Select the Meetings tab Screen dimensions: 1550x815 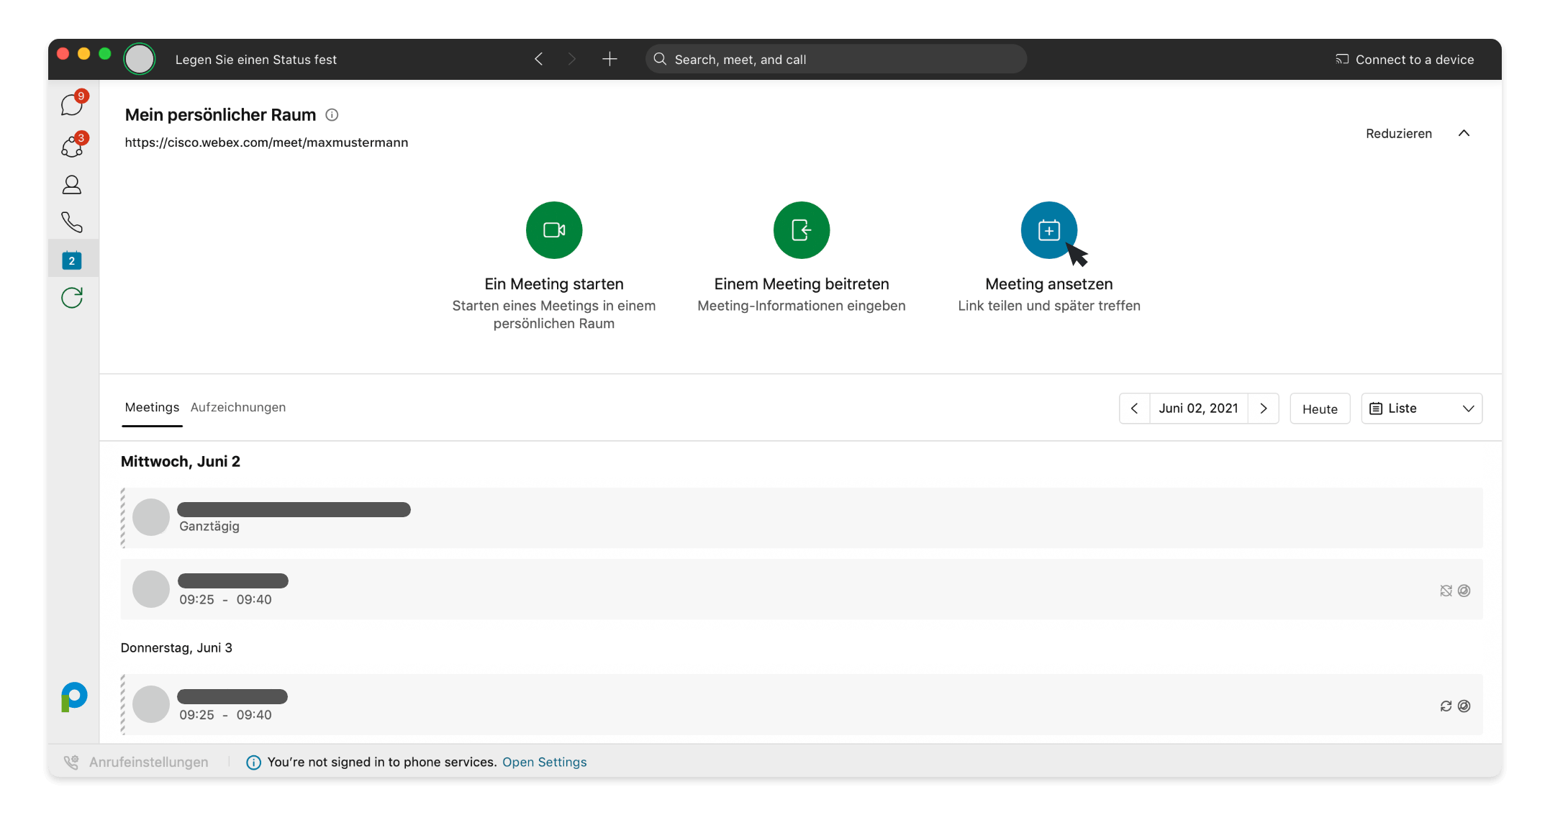coord(152,407)
